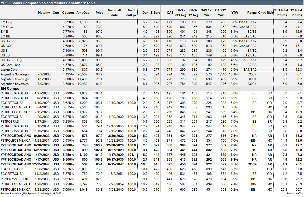Select the 44.1 one-year return for EM CCC
Viewport: 304px width, 197px height.
click(298, 27)
